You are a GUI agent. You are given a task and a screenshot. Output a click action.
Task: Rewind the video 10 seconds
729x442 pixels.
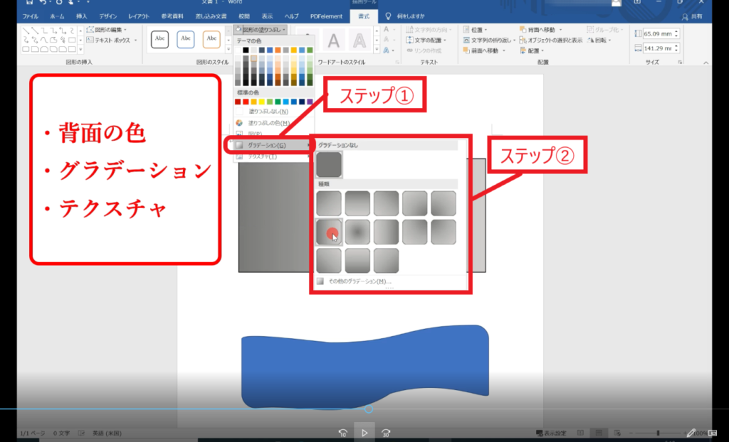(343, 432)
